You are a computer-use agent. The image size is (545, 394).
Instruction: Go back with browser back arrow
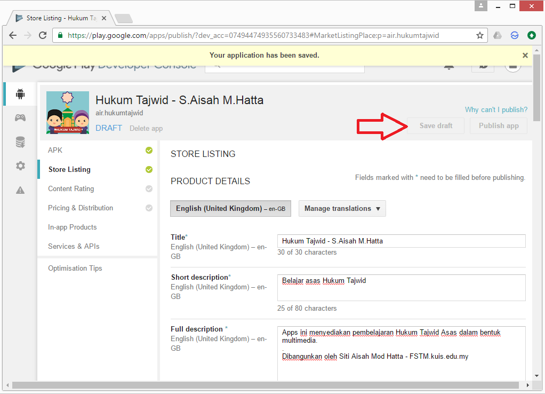[x=13, y=35]
